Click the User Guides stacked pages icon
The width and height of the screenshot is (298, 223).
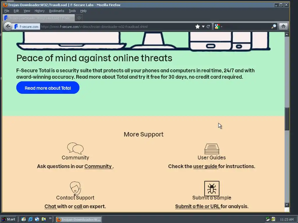212,149
